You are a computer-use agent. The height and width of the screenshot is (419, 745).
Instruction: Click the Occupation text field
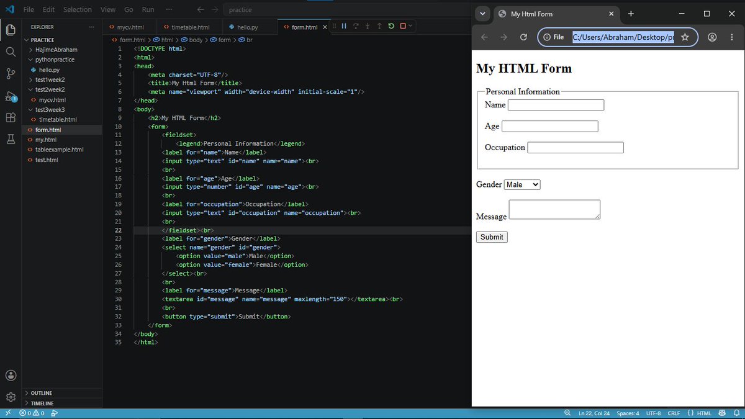tap(575, 147)
